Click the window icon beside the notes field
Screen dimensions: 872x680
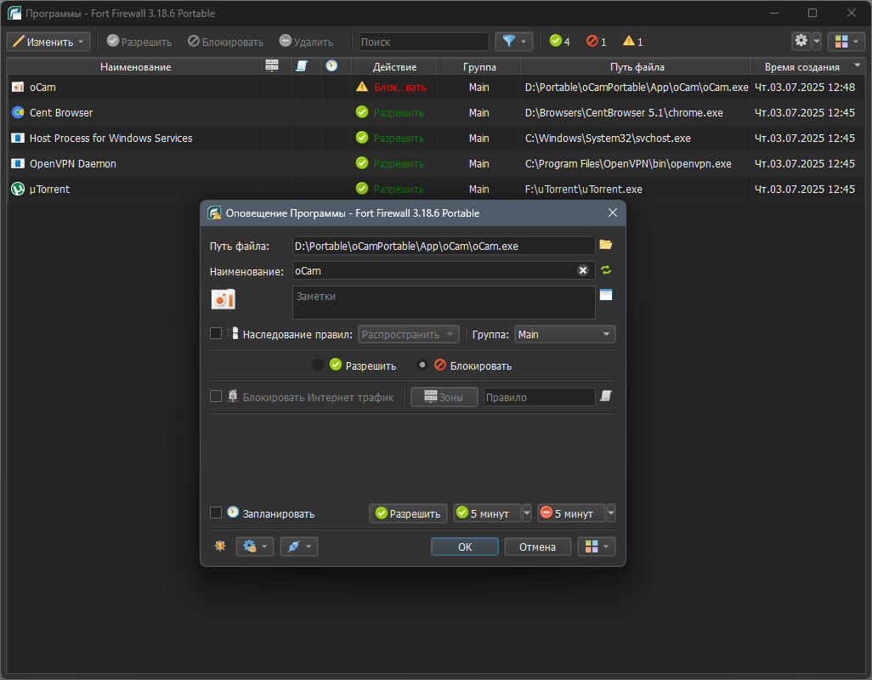(606, 295)
